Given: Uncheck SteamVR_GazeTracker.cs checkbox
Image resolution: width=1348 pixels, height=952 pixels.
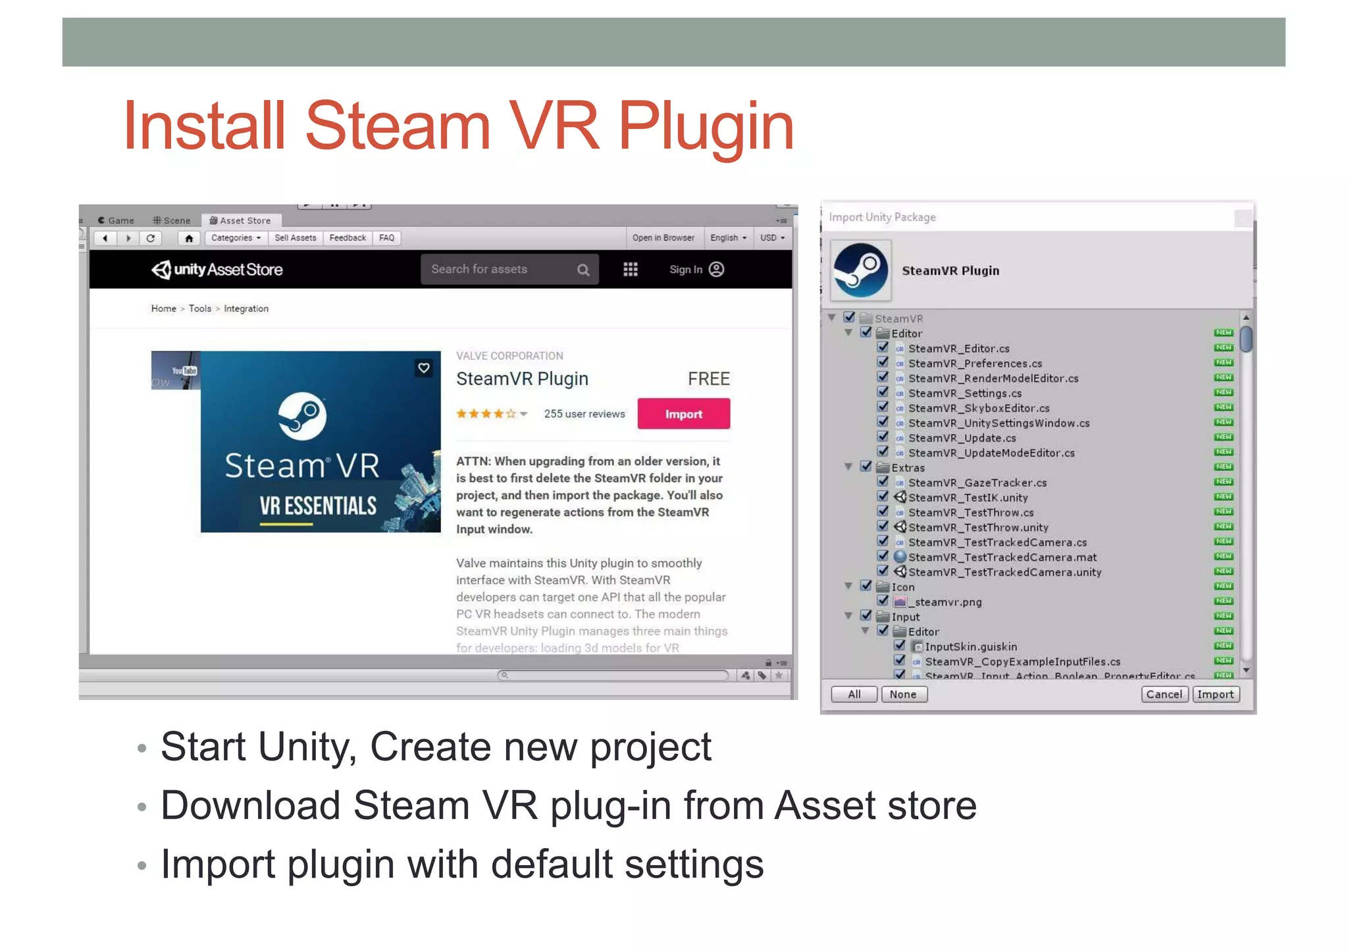Looking at the screenshot, I should (x=883, y=482).
